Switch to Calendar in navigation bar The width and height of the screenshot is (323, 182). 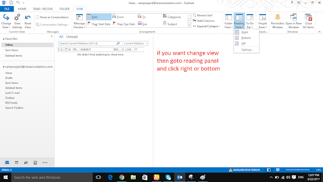point(17,163)
